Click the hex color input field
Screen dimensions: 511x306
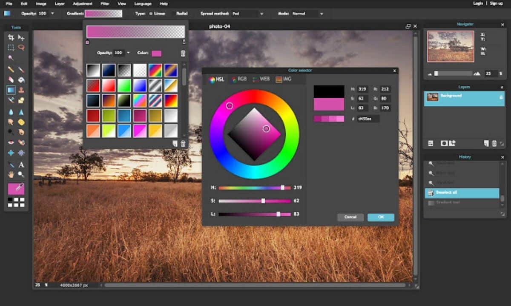(368, 119)
